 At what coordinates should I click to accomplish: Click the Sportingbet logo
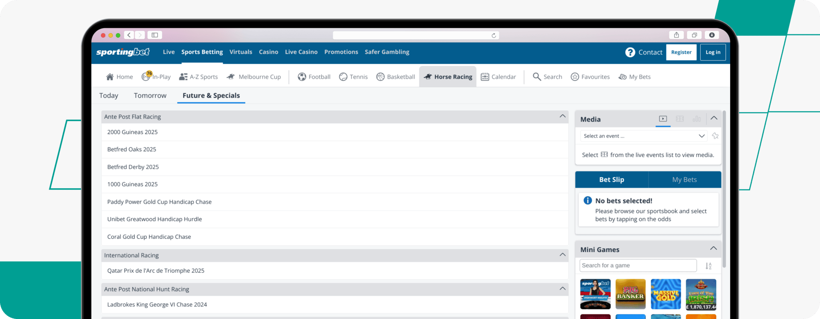[x=123, y=52]
